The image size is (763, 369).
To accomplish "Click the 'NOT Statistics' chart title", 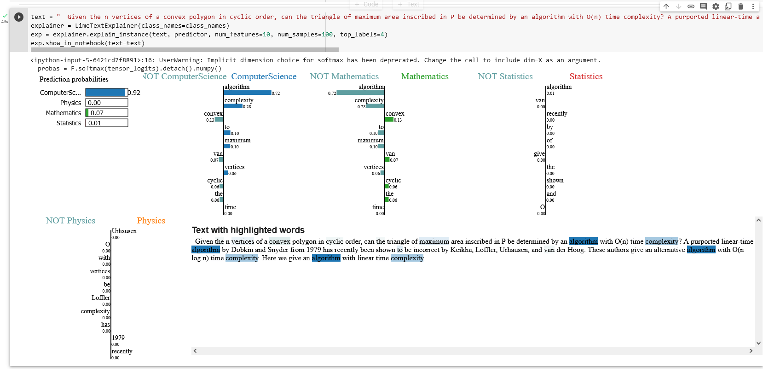I will [505, 76].
